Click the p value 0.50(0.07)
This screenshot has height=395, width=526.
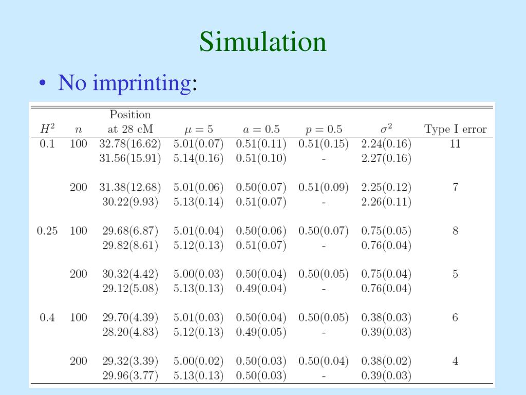324,231
